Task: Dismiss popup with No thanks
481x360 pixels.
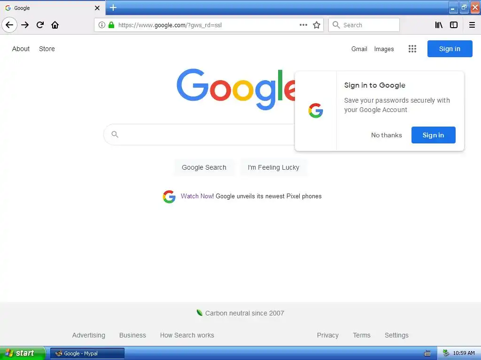Action: (387, 135)
